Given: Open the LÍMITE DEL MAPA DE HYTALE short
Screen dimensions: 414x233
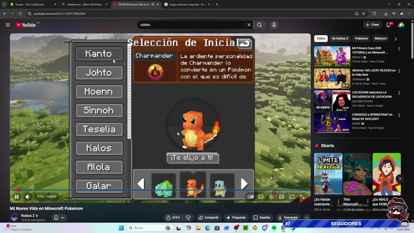Looking at the screenshot, I should pos(328,174).
